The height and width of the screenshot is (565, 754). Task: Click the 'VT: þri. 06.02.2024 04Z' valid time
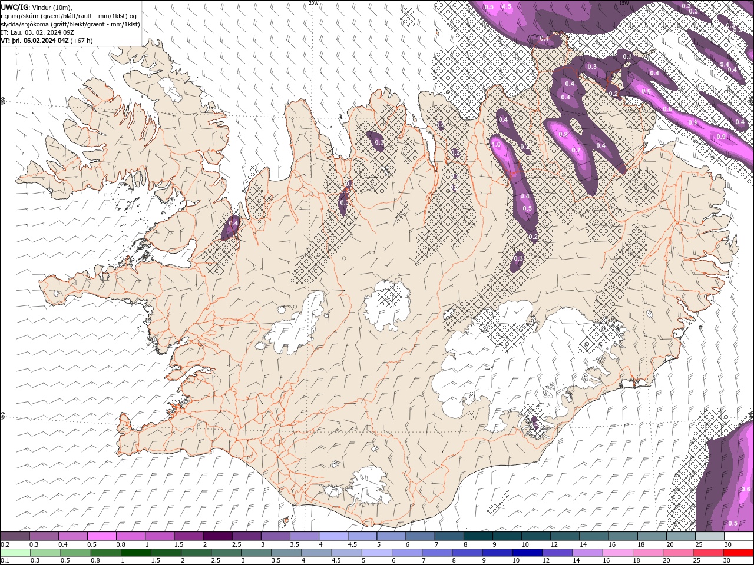[35, 41]
